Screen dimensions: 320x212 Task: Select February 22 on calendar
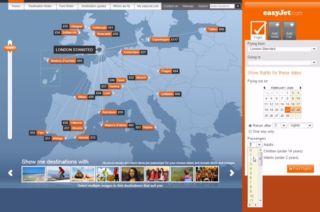287,110
